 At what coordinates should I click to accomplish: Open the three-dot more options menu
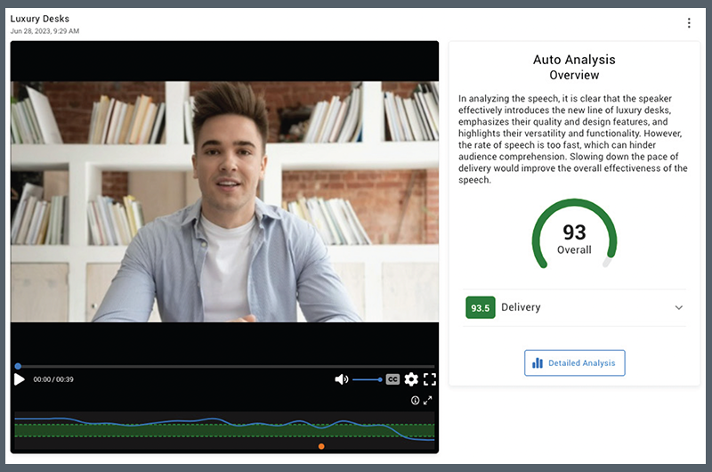[689, 23]
